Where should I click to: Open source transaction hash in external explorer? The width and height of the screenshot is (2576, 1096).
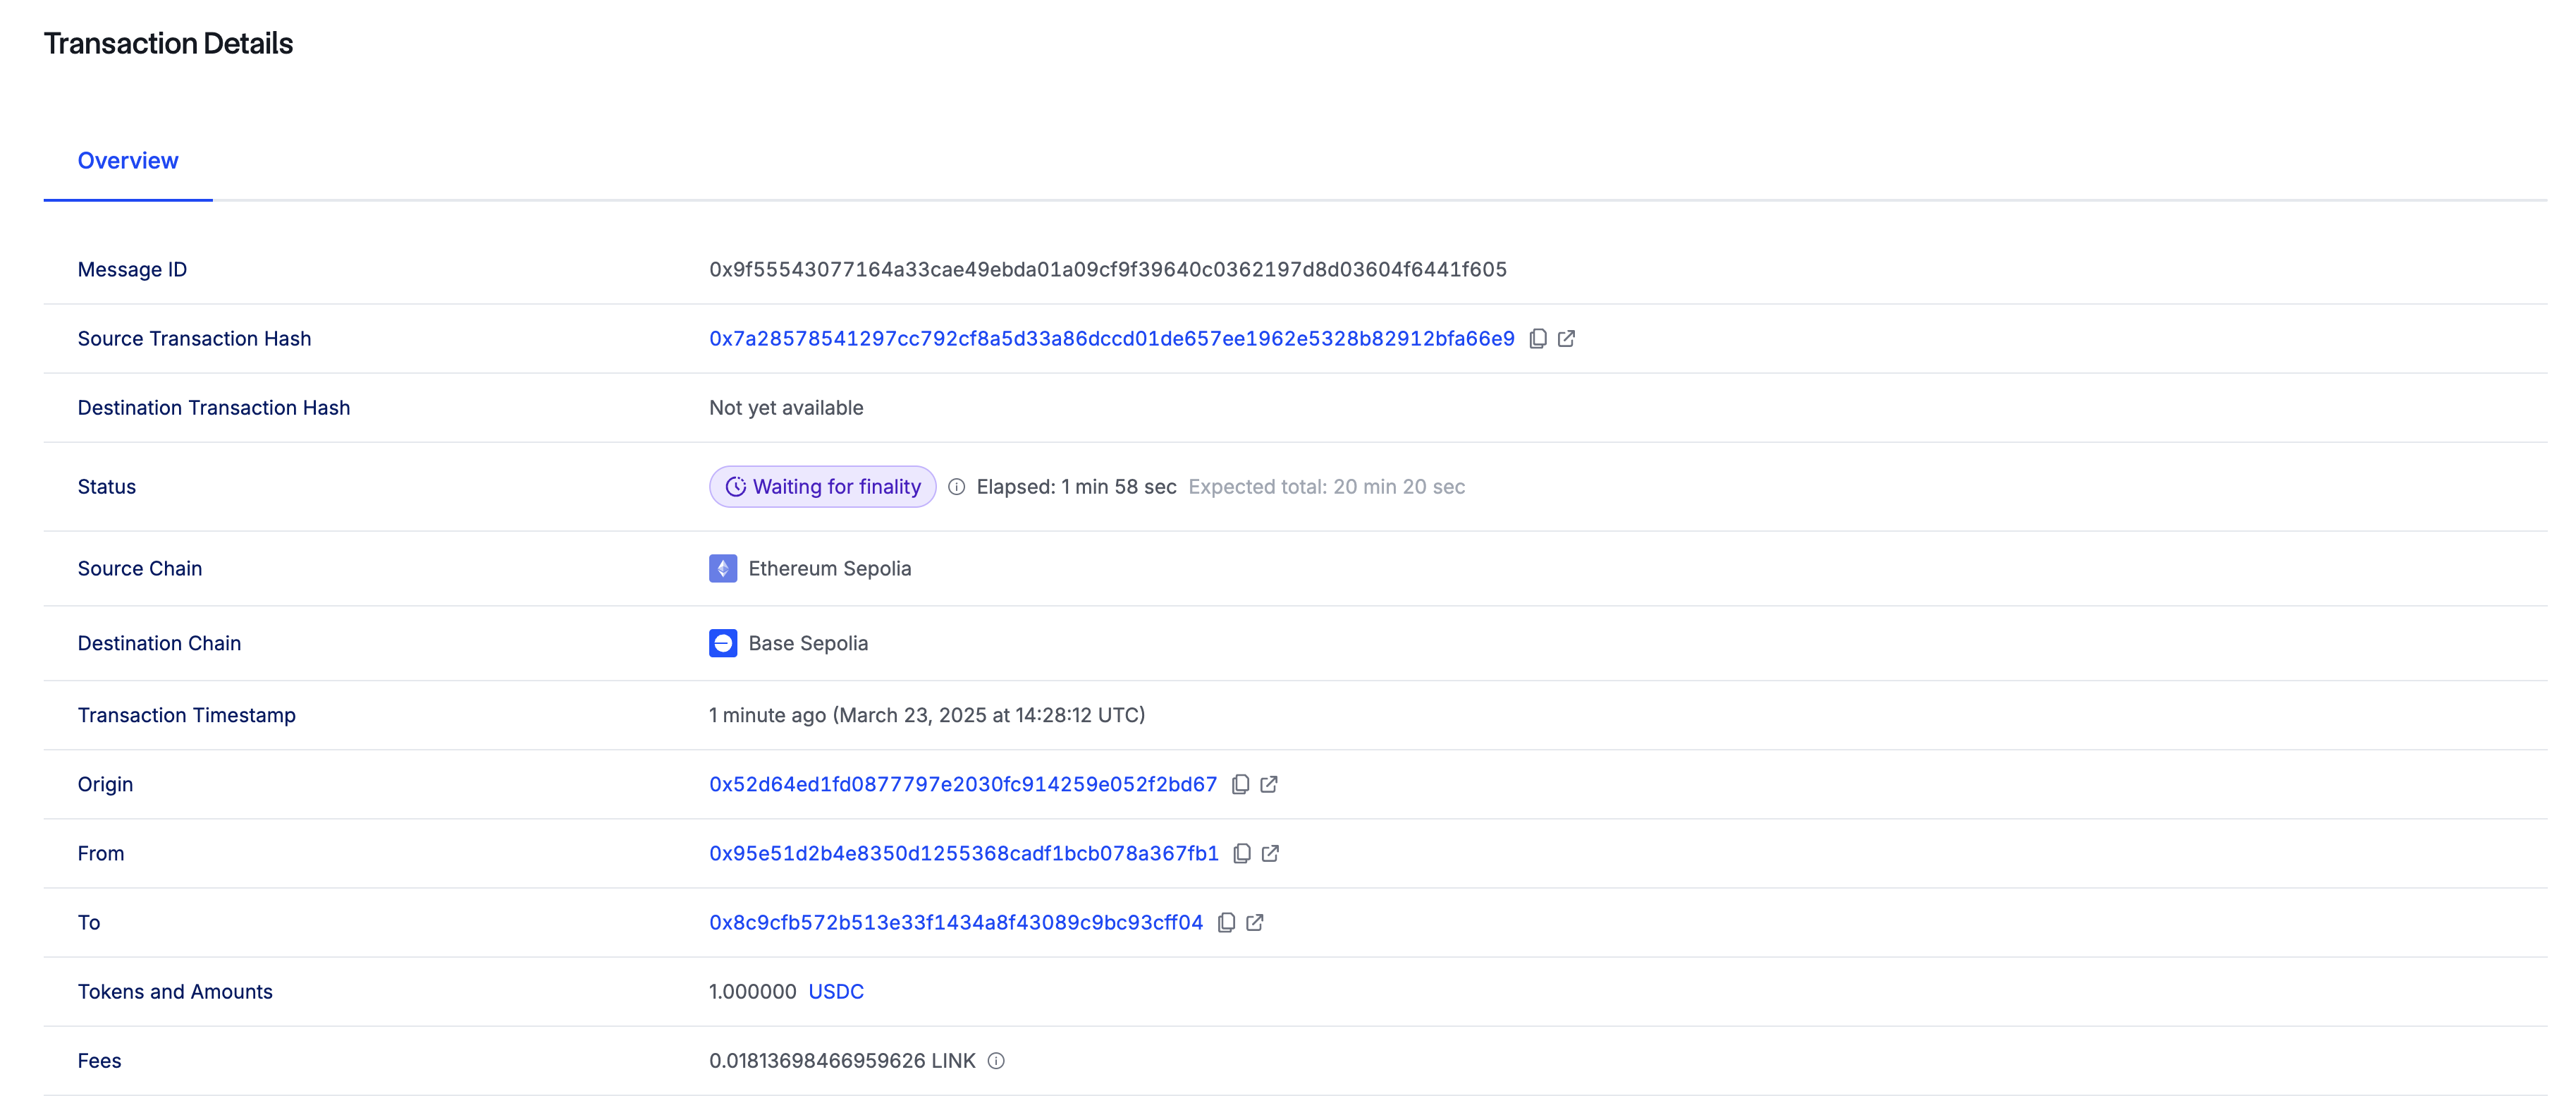tap(1566, 339)
